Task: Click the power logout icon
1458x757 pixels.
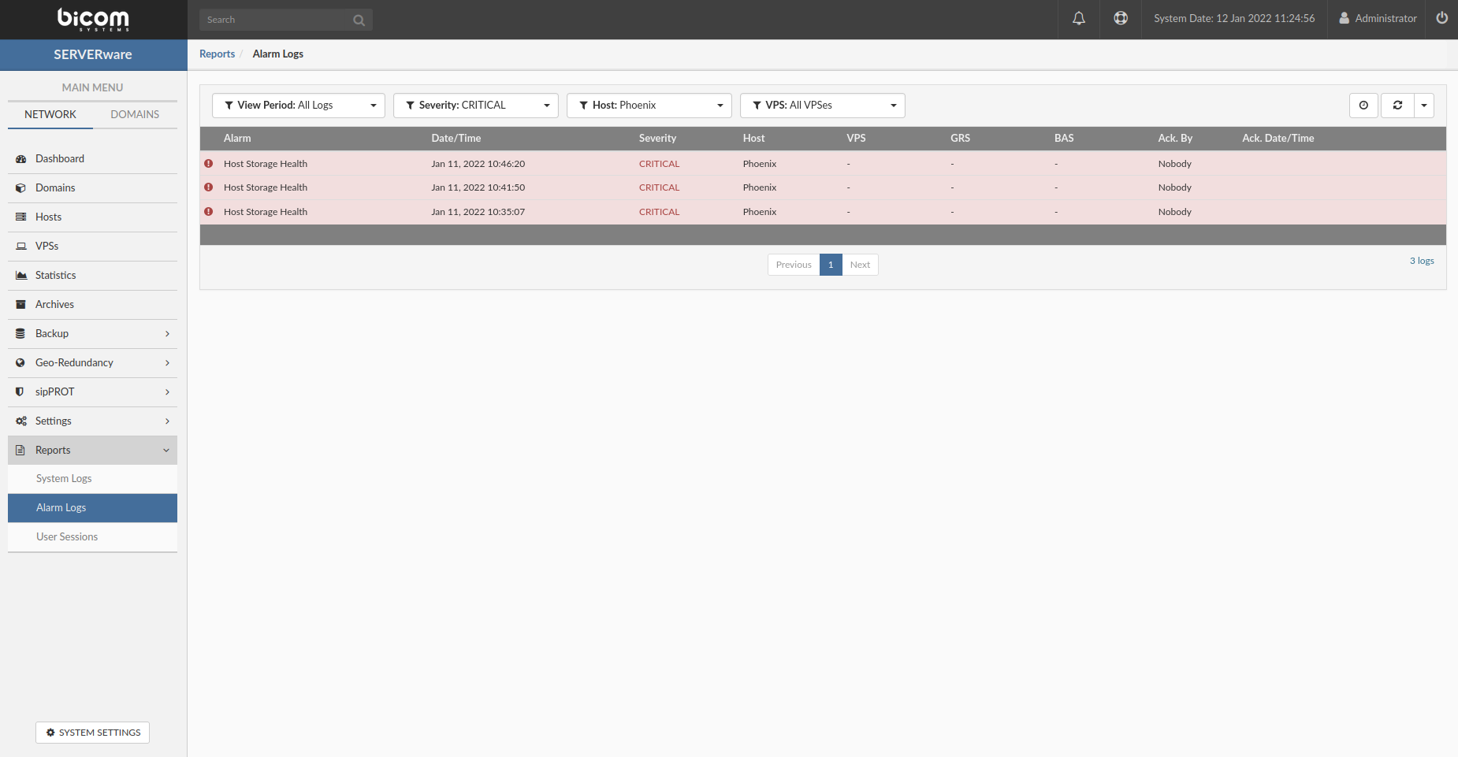Action: click(1441, 18)
